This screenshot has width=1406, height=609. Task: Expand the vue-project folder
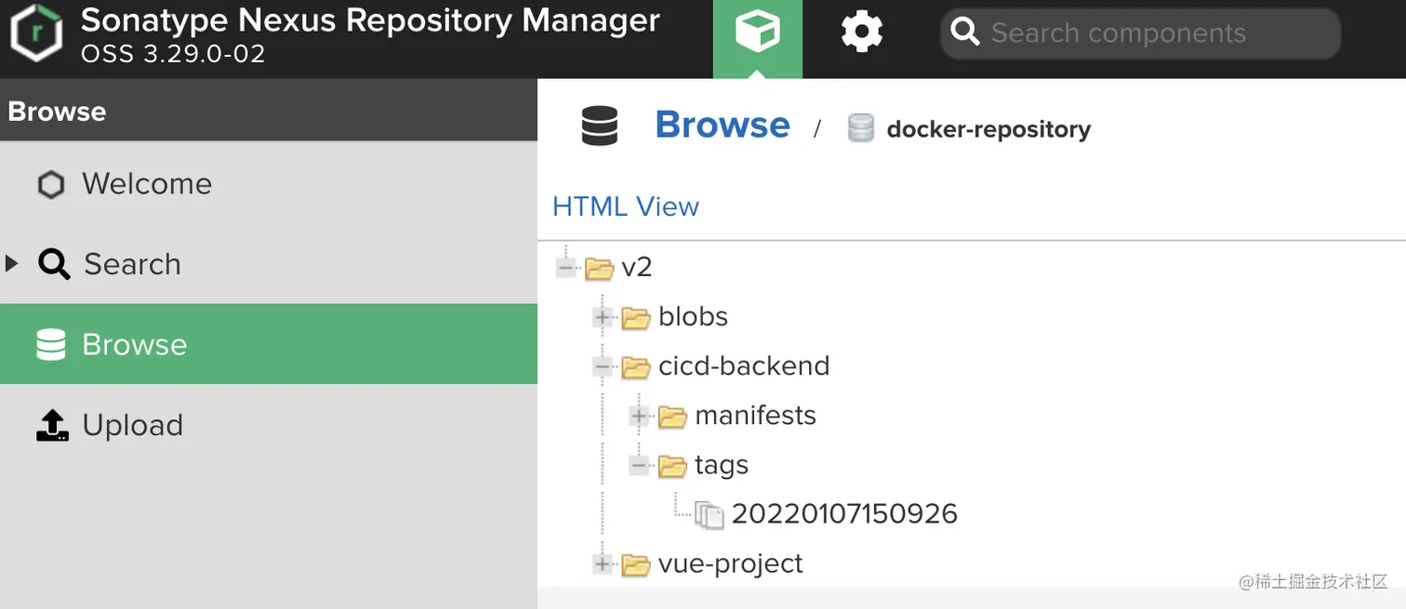[x=602, y=564]
